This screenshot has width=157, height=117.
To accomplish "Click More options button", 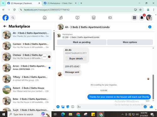I will click(x=130, y=42).
